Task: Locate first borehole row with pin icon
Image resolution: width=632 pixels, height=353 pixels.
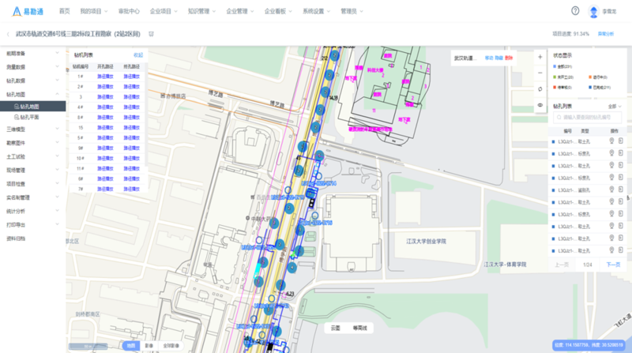Action: coord(611,141)
